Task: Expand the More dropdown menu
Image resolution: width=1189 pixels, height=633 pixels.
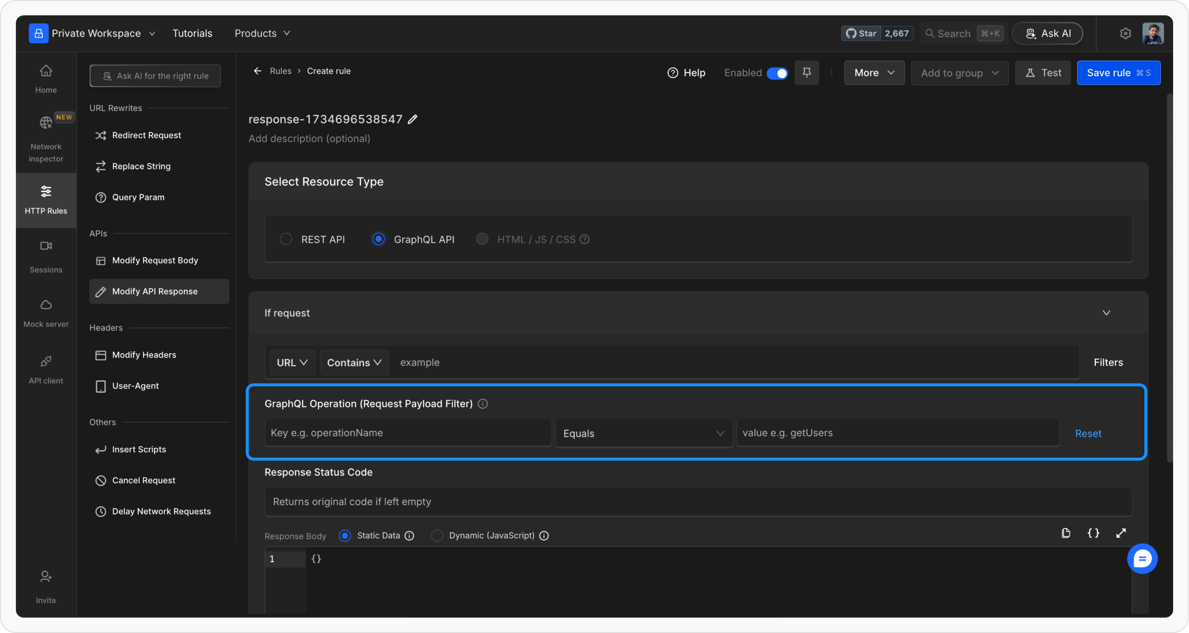Action: pyautogui.click(x=874, y=73)
